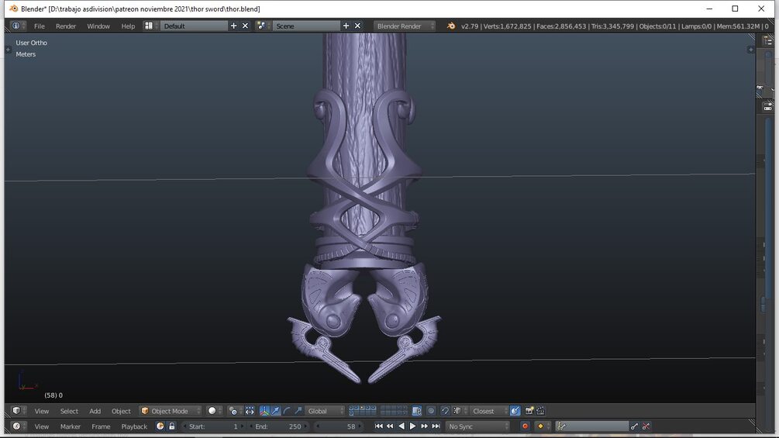The width and height of the screenshot is (779, 438).
Task: Open the Frame menu
Action: click(x=101, y=426)
